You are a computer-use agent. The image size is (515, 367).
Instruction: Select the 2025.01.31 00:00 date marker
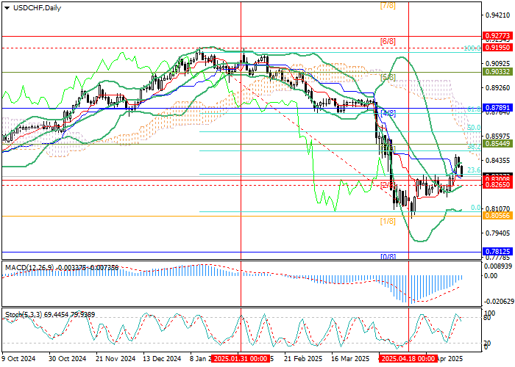pos(239,360)
